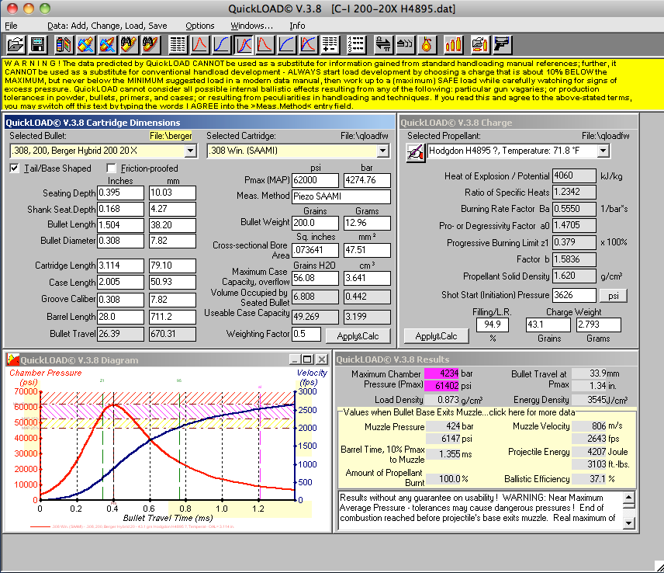This screenshot has width=664, height=573.
Task: Click the first binoculars cartridge search icon
Action: click(x=129, y=44)
